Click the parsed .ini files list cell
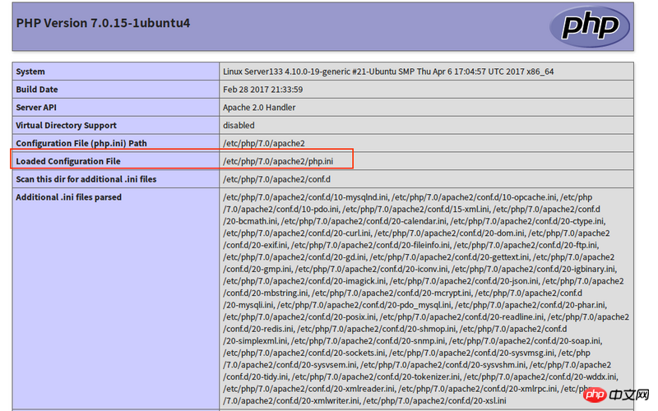 click(x=426, y=298)
